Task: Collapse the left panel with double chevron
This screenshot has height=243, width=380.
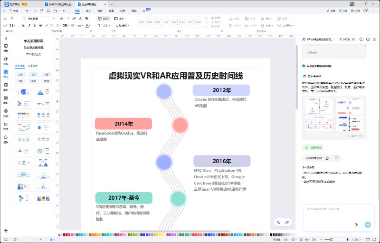Action: 6,39
